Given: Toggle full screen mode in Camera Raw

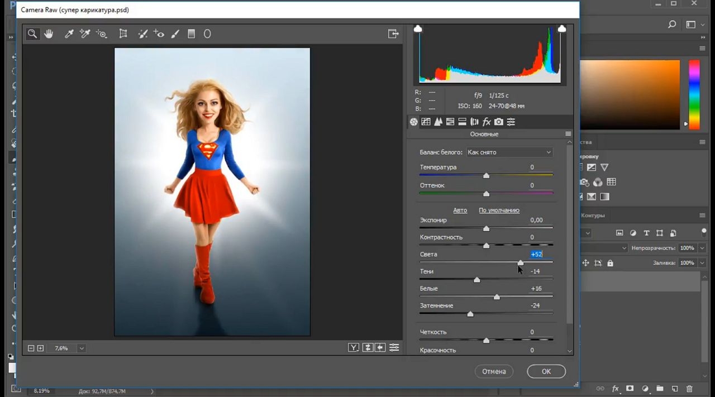Looking at the screenshot, I should [x=393, y=34].
